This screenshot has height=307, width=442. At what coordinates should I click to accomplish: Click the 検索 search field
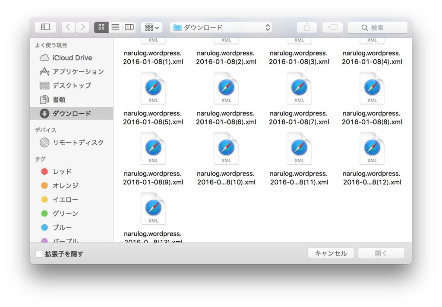coord(377,27)
